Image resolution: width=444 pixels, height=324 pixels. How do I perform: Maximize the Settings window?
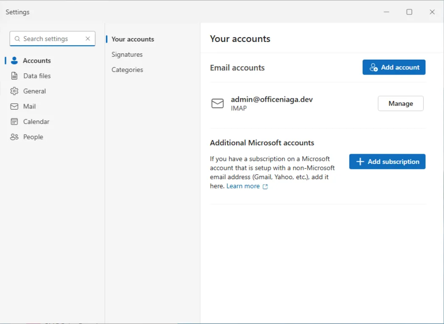(409, 12)
